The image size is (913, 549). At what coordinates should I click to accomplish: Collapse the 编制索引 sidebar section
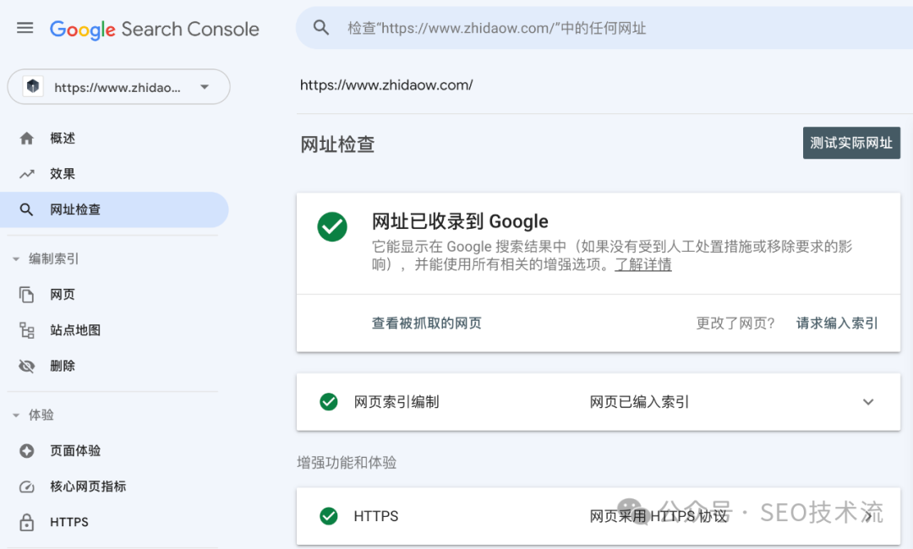click(x=16, y=259)
